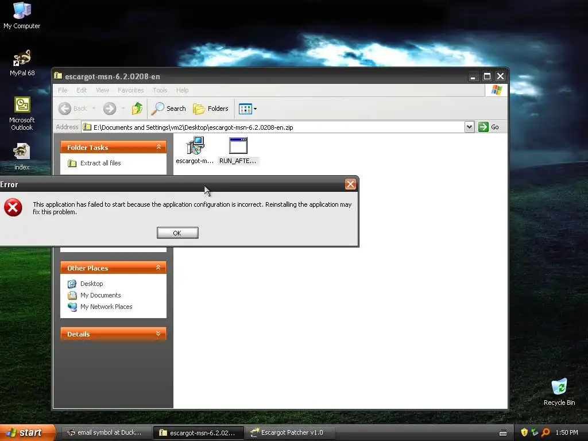Image resolution: width=588 pixels, height=441 pixels.
Task: Expand the Address bar dropdown
Action: coord(469,127)
